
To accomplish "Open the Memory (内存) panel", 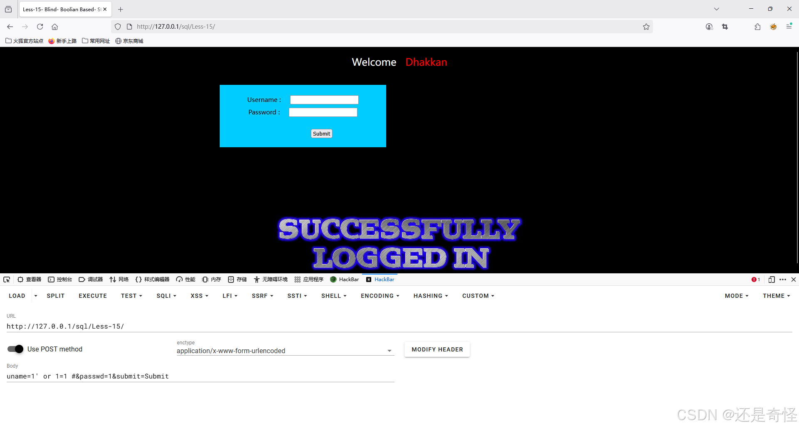I will (x=211, y=280).
